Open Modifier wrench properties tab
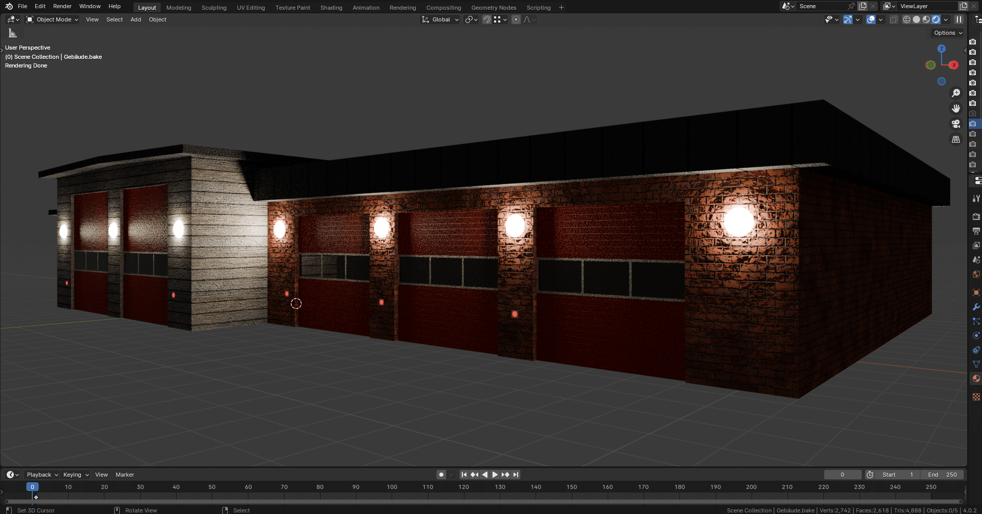 click(x=976, y=307)
